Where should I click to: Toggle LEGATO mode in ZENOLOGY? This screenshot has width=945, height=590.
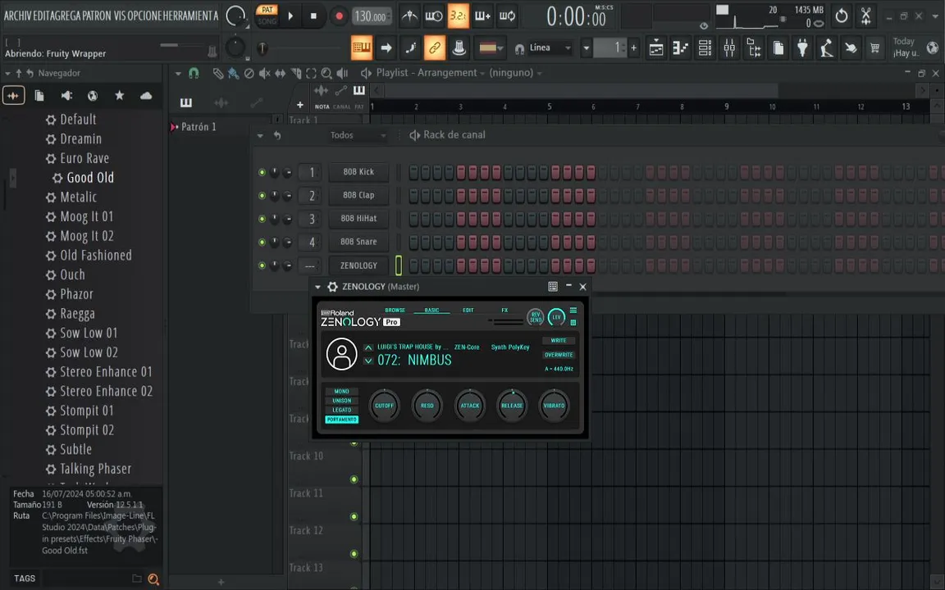[x=342, y=410]
